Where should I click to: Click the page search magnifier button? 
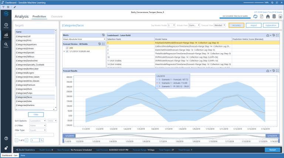click(41, 140)
